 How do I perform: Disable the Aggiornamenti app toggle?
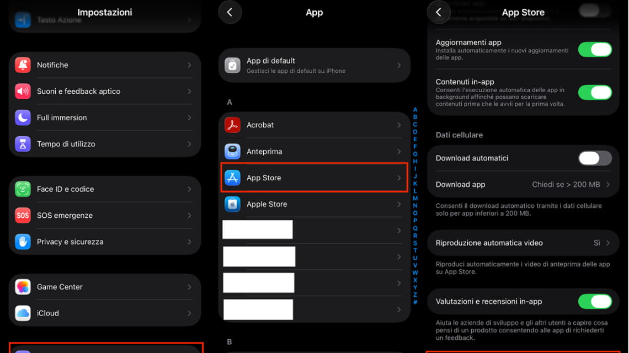(x=594, y=50)
